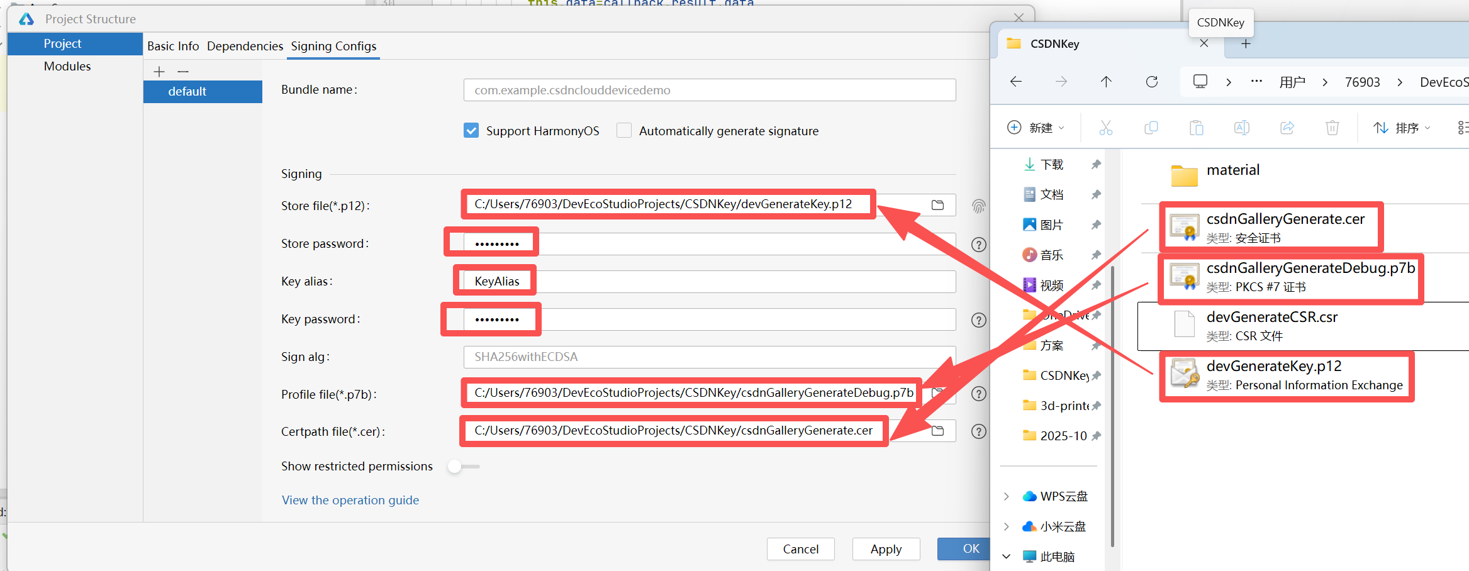This screenshot has width=1469, height=571.
Task: Click the Bundle name field
Action: tap(709, 90)
